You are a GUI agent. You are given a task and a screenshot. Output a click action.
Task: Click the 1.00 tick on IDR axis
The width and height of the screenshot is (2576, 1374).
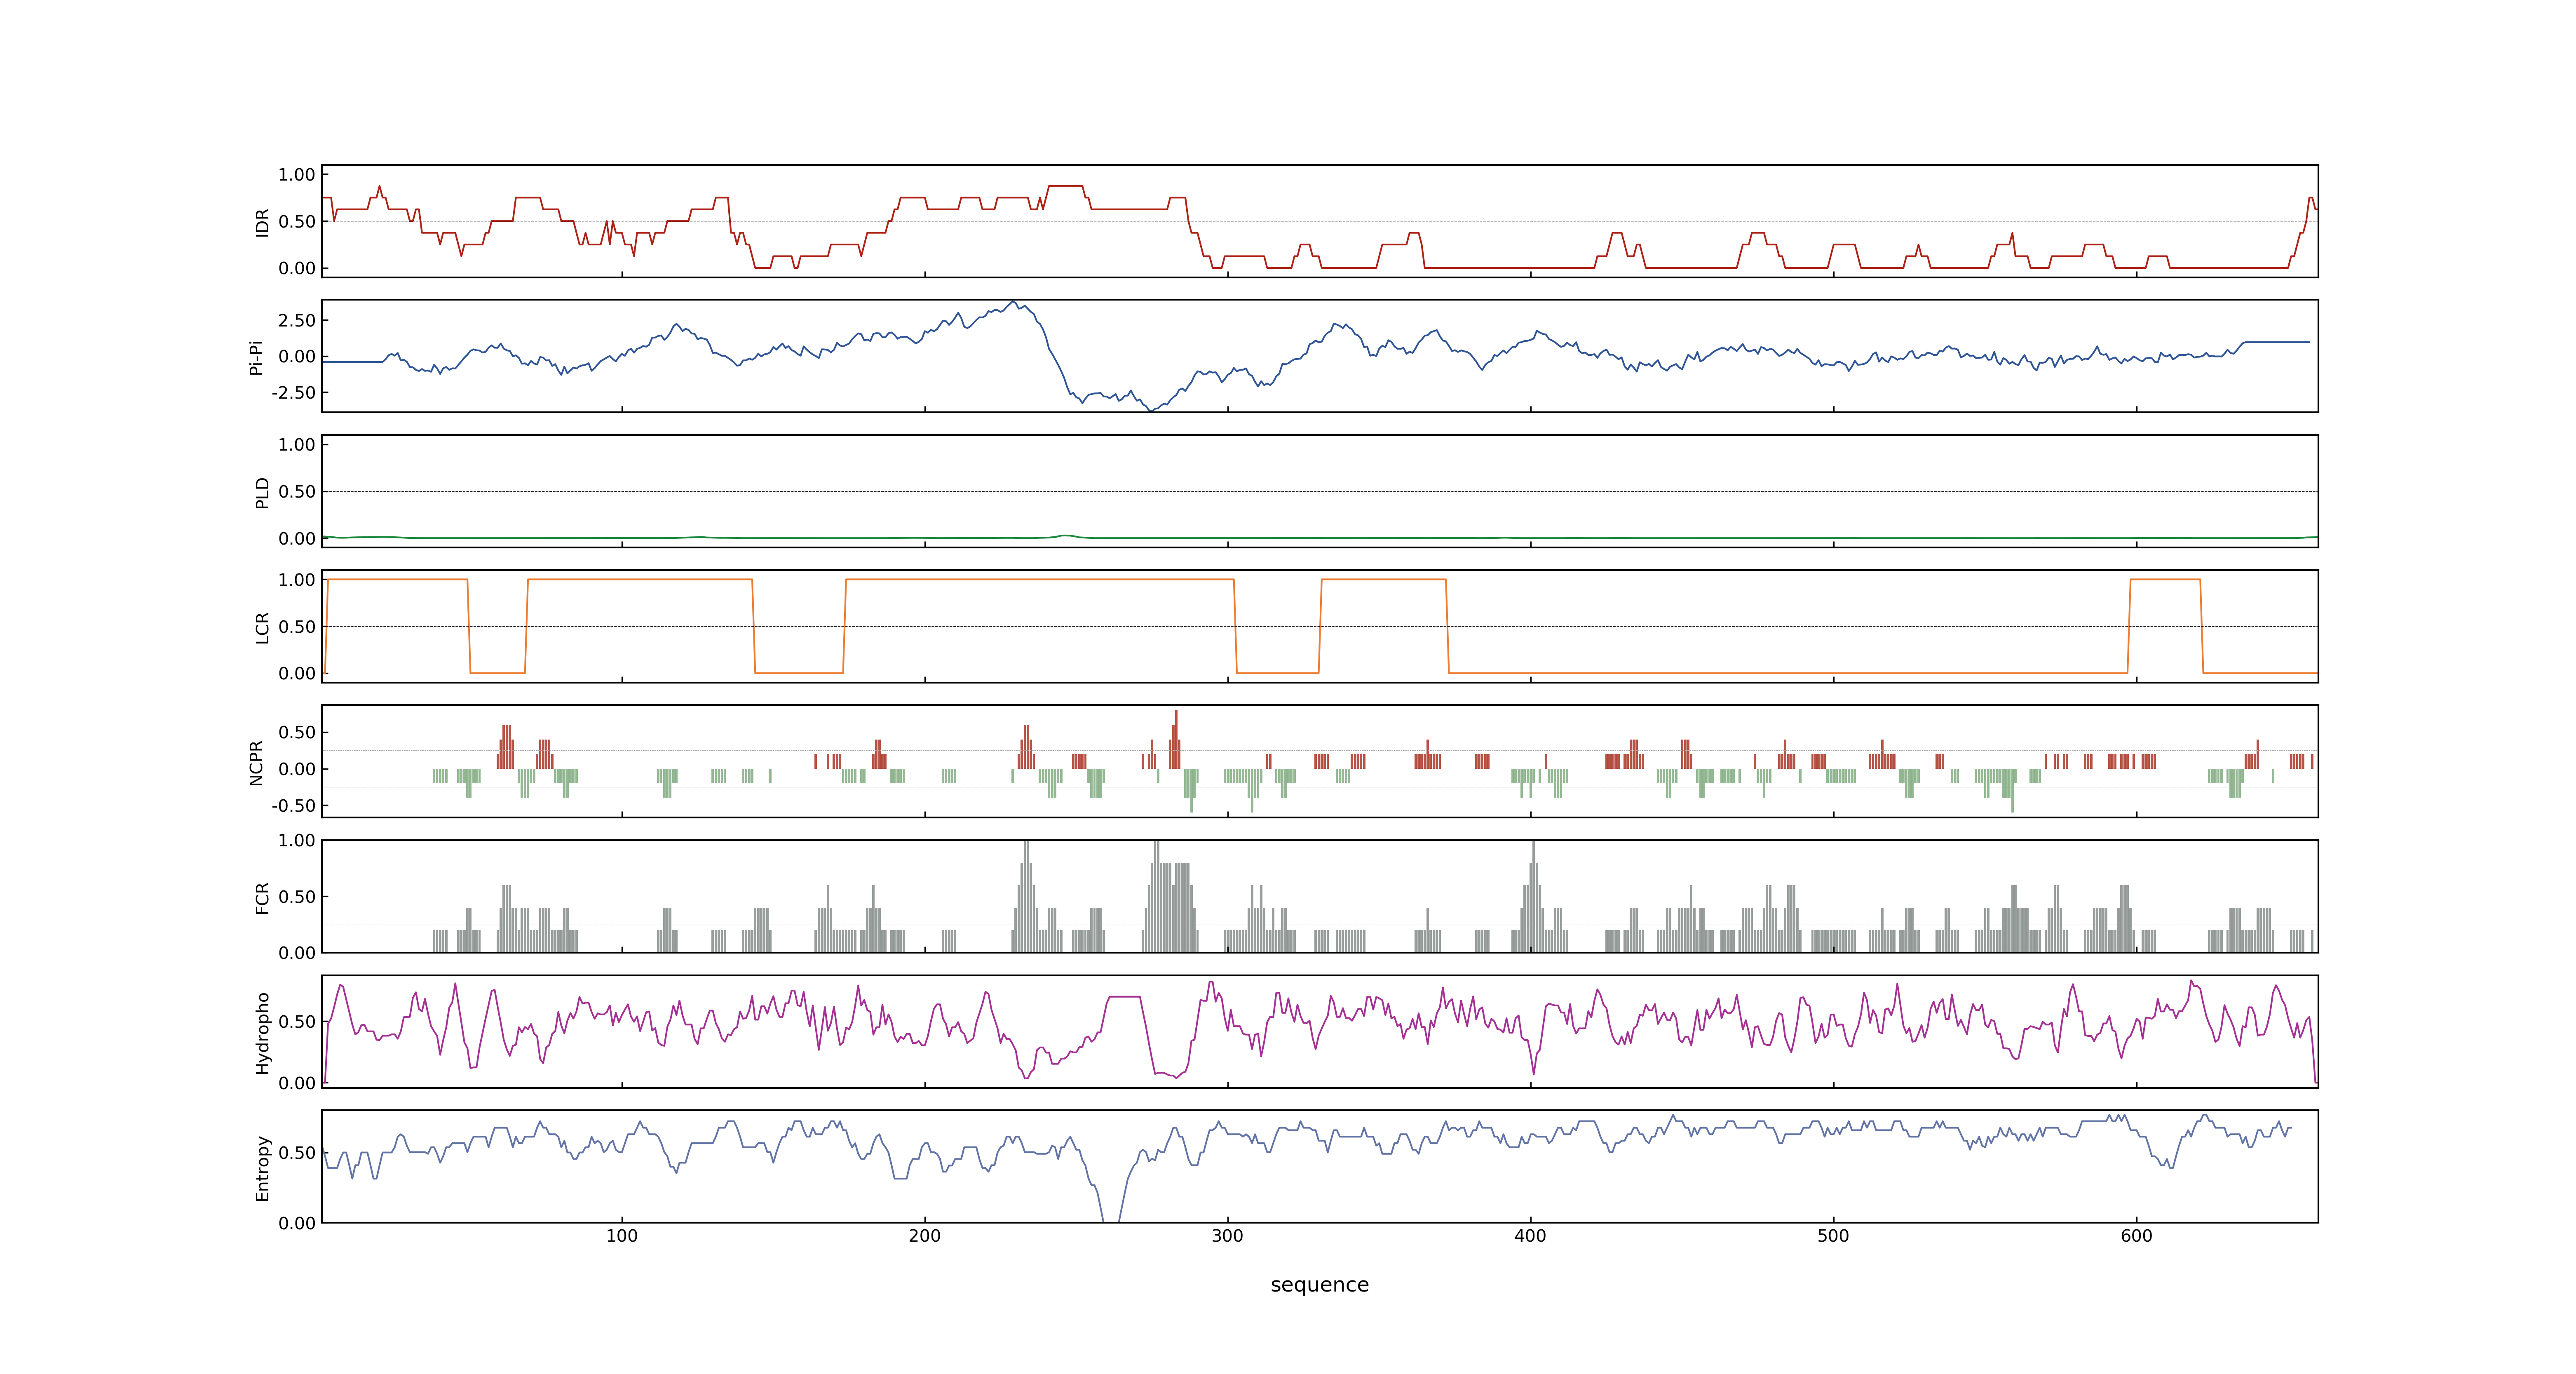(297, 175)
